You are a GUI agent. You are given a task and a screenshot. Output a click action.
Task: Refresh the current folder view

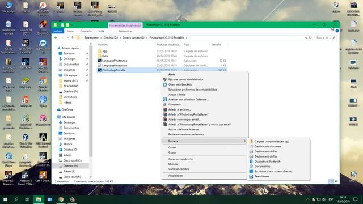tap(310, 37)
